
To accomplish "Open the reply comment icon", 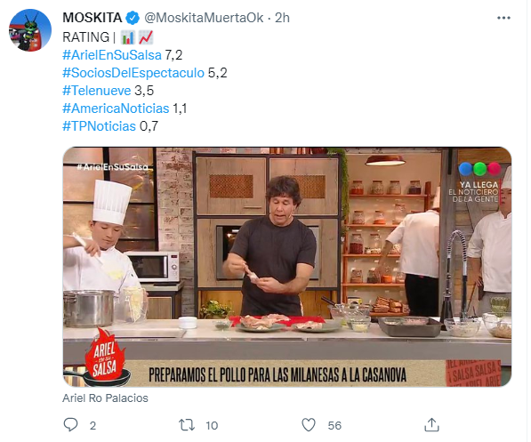I will [71, 425].
